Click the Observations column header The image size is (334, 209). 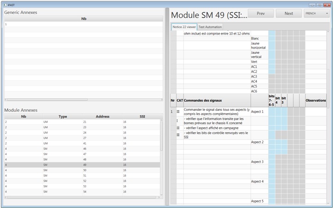click(316, 100)
